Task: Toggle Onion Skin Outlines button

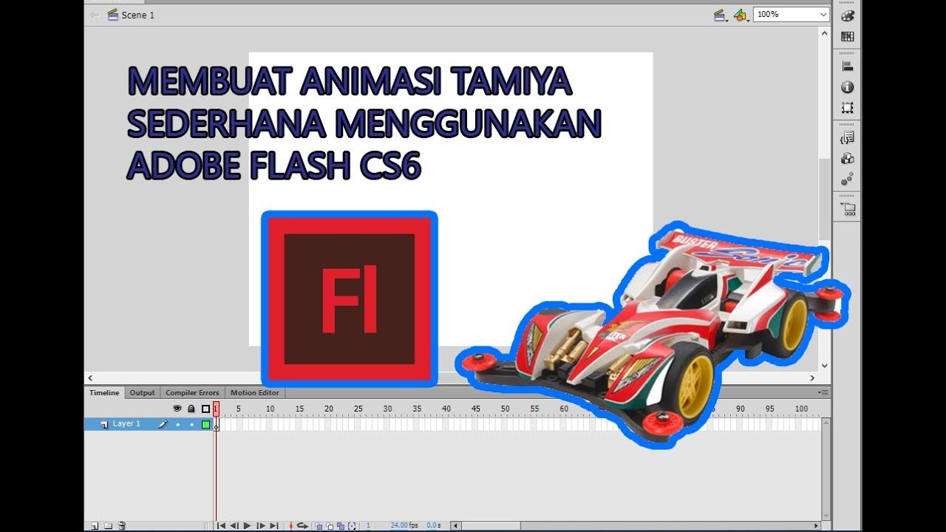Action: [x=330, y=526]
